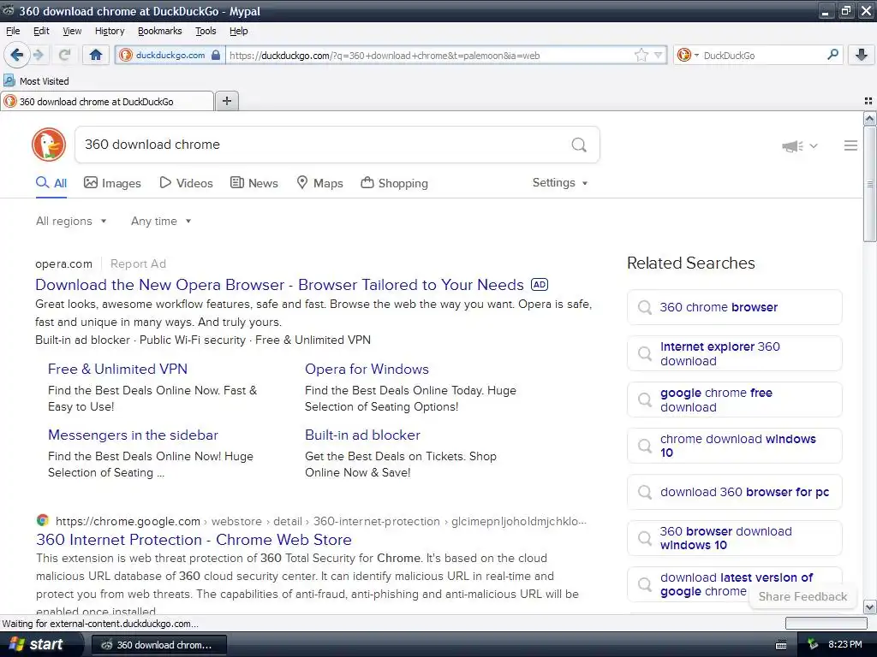Search related 'download 360 browser for pc'
877x657 pixels.
pyautogui.click(x=734, y=492)
